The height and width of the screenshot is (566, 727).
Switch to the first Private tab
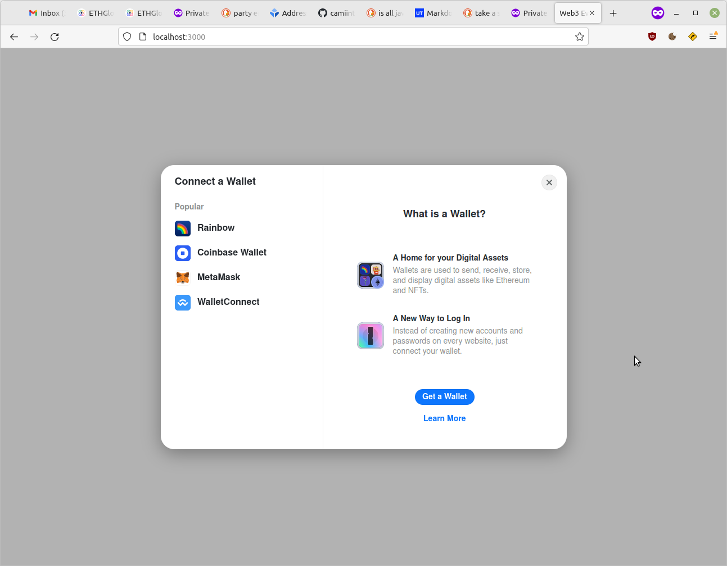[x=192, y=13]
